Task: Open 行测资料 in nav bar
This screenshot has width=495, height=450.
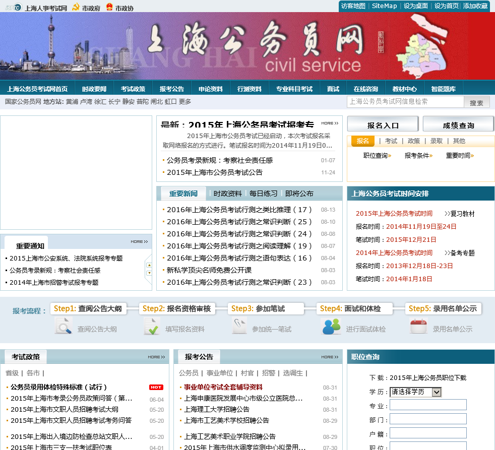Action: [250, 89]
